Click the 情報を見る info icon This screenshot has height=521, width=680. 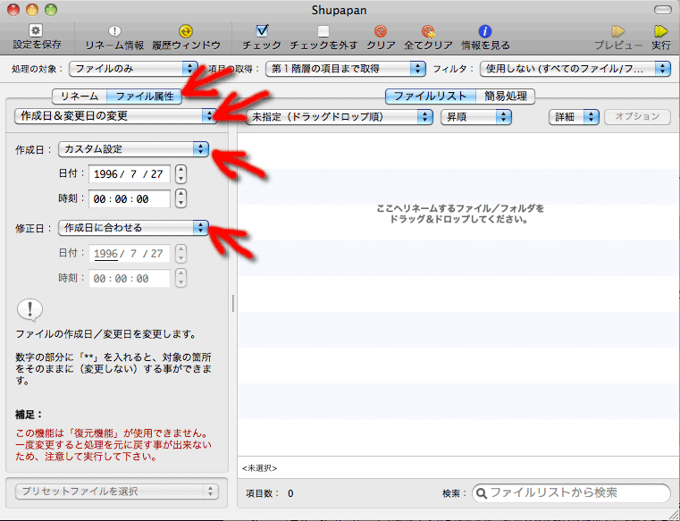coord(485,30)
